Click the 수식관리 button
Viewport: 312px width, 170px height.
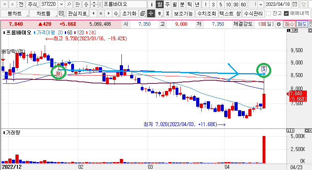[253, 13]
